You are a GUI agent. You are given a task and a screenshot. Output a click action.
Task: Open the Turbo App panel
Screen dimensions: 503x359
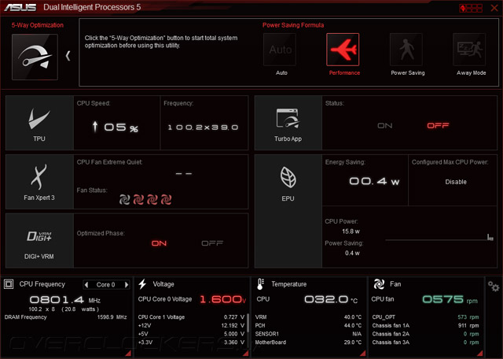(x=288, y=123)
